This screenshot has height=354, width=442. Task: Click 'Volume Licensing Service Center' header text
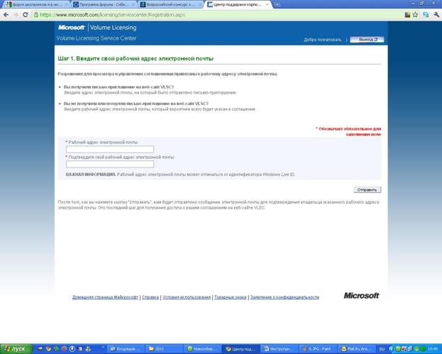point(96,38)
